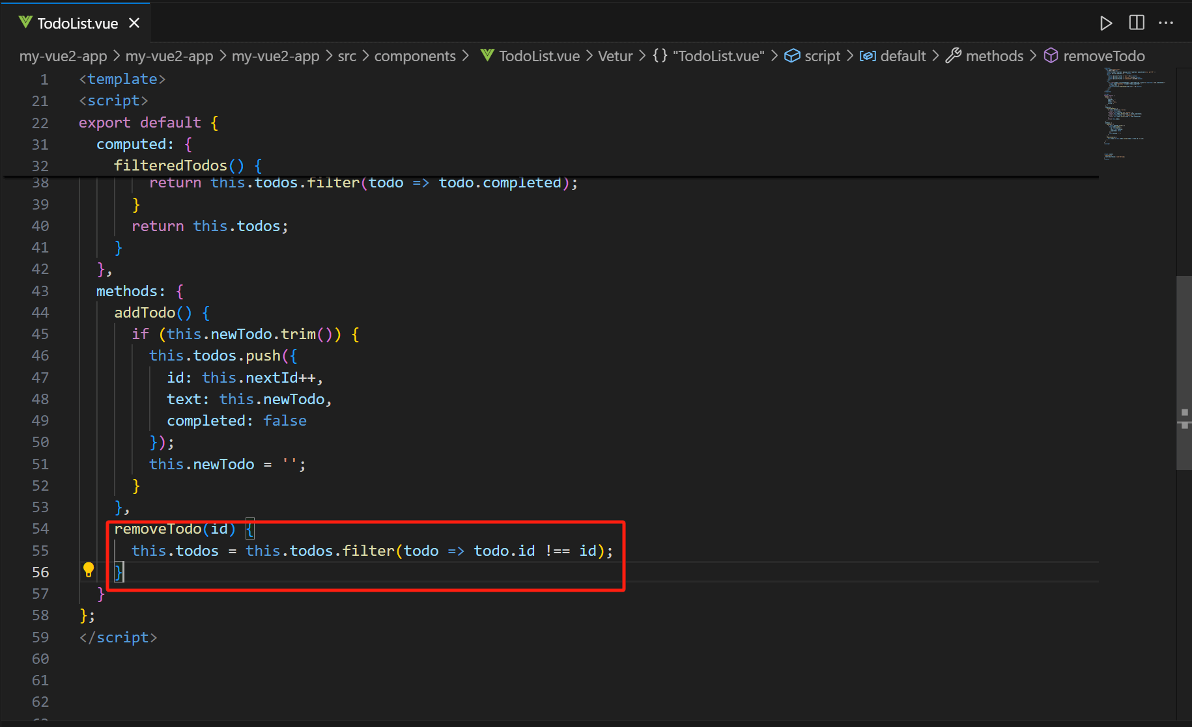Open the More Actions ellipsis menu
Screen dimensions: 1192x727
1166,23
